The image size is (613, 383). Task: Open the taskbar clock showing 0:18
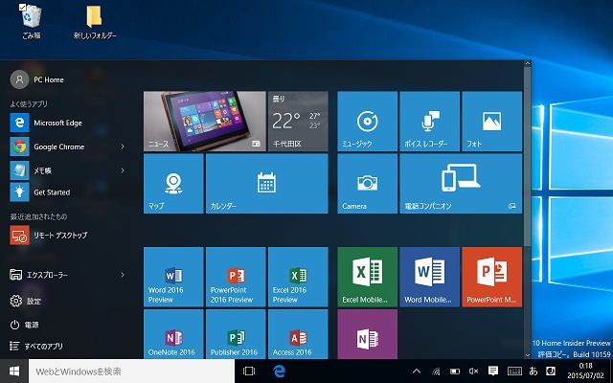click(x=585, y=371)
